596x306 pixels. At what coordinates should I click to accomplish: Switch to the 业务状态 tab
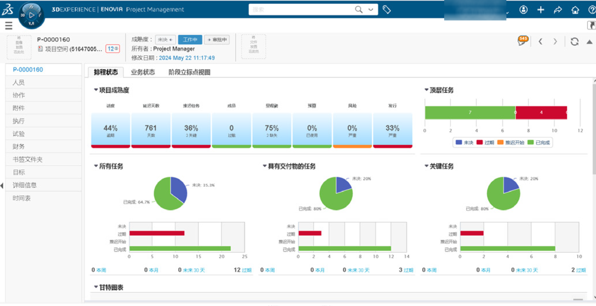tap(143, 72)
